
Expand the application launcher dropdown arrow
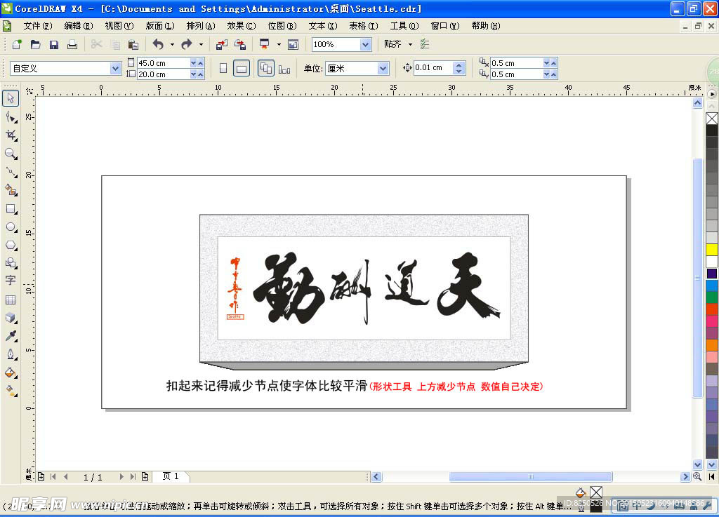(279, 44)
